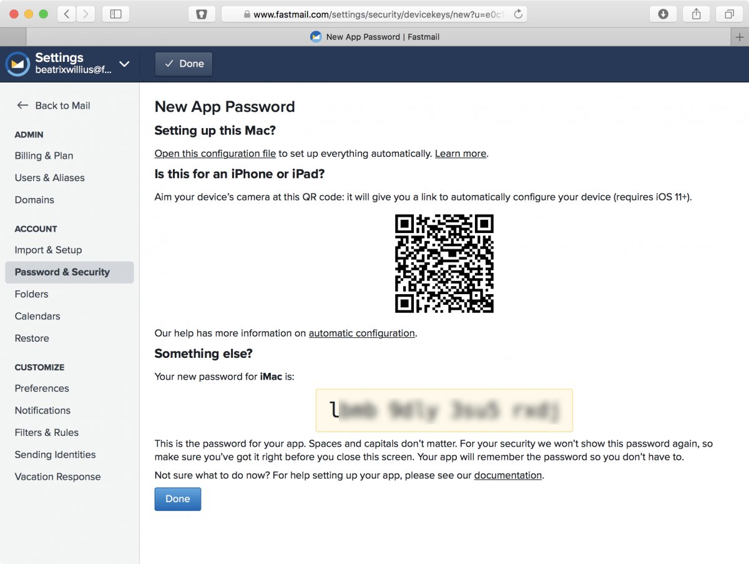
Task: Click the lock icon in address bar
Action: [x=247, y=14]
